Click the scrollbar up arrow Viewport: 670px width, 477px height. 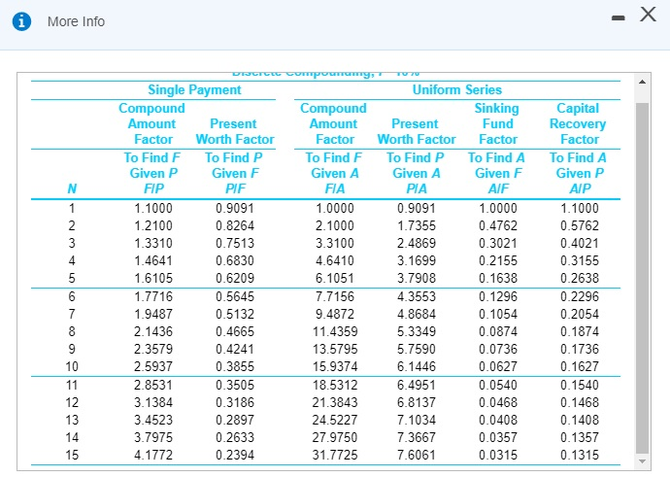[642, 82]
